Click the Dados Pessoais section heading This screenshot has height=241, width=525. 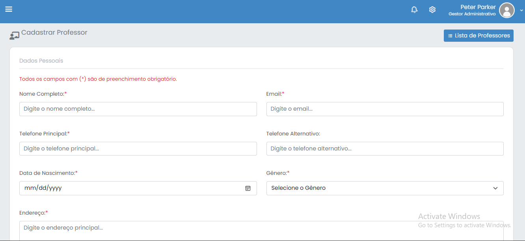pyautogui.click(x=41, y=61)
